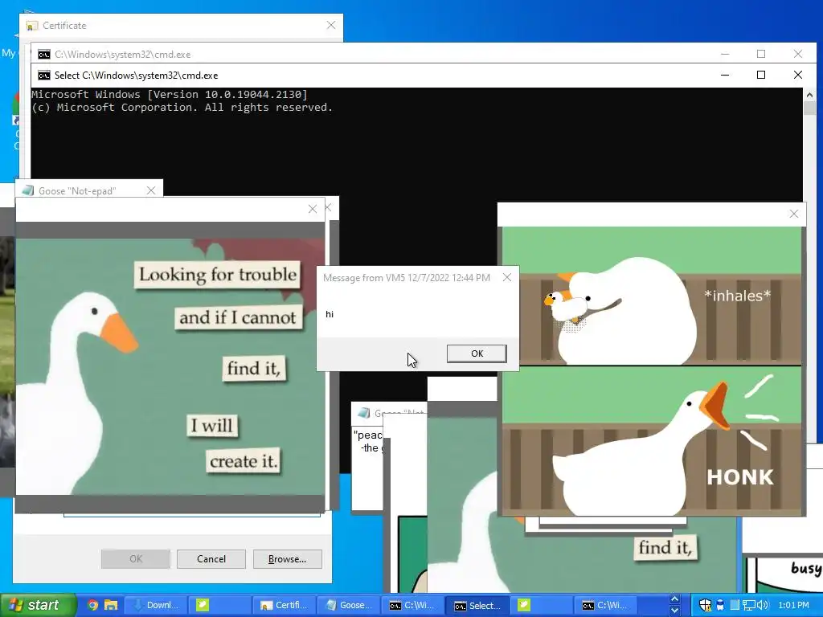Close the "Looking for trouble" goose image window
This screenshot has height=617, width=823.
coord(313,210)
